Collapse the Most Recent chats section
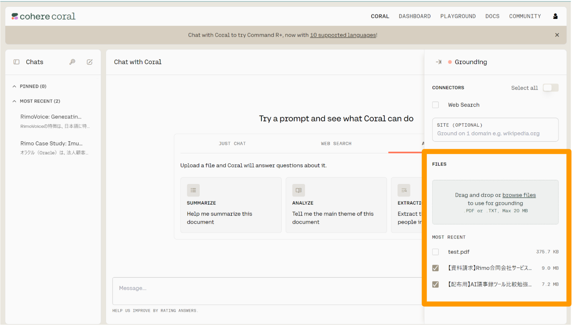This screenshot has height=326, width=575. [15, 101]
